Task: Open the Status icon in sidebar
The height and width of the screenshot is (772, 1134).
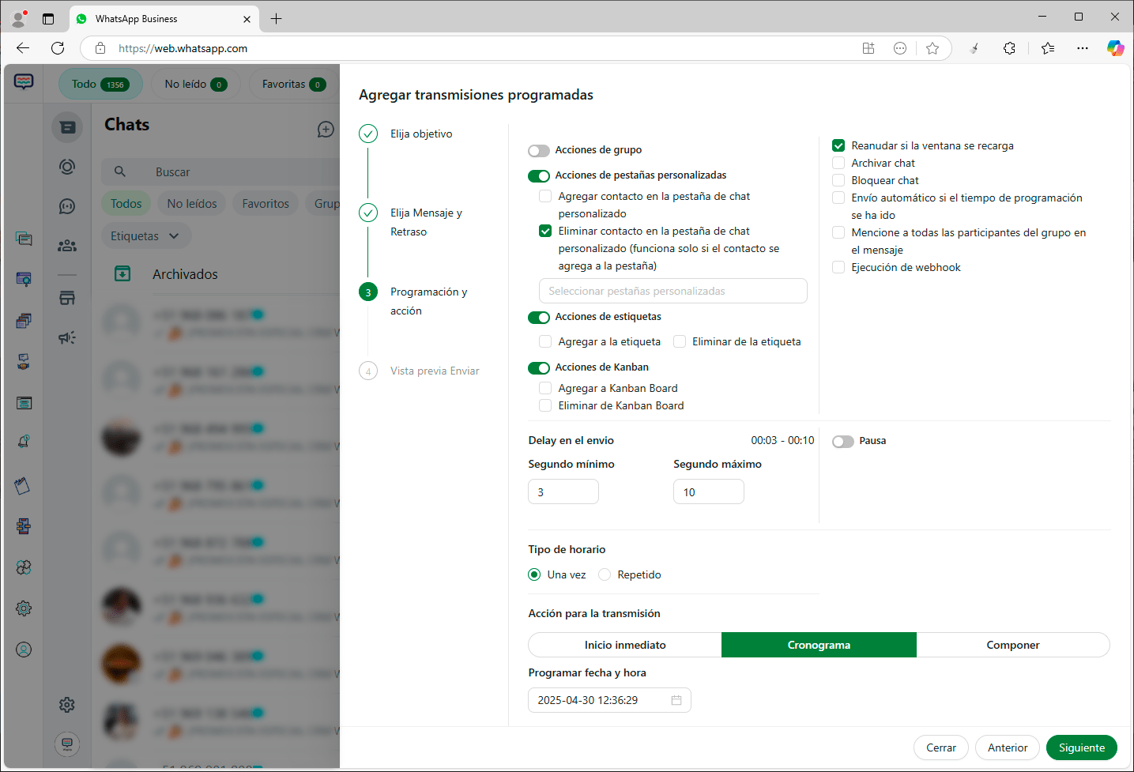Action: point(67,167)
